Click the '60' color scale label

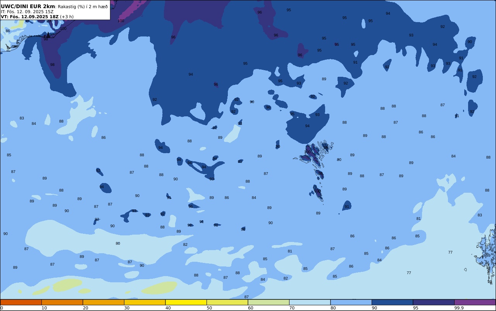251,308
